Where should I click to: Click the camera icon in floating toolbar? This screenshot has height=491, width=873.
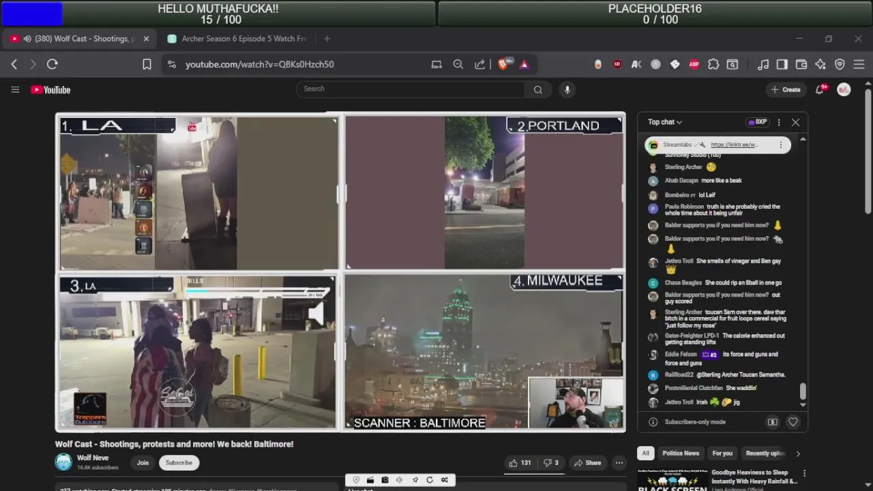tap(385, 480)
